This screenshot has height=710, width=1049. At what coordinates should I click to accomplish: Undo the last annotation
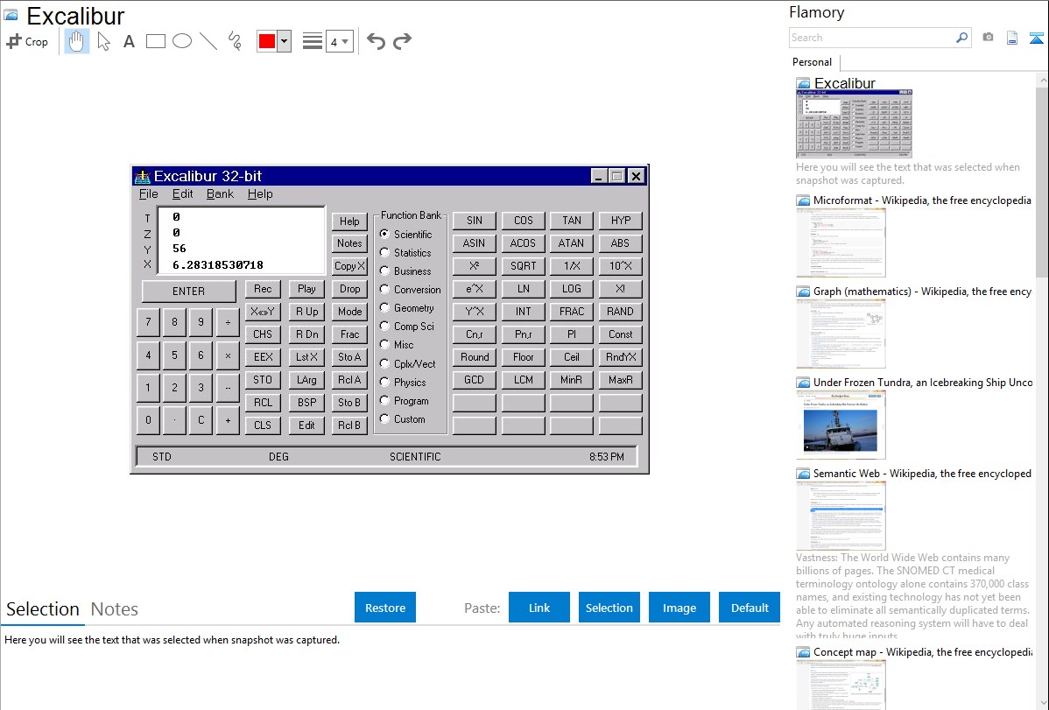376,41
